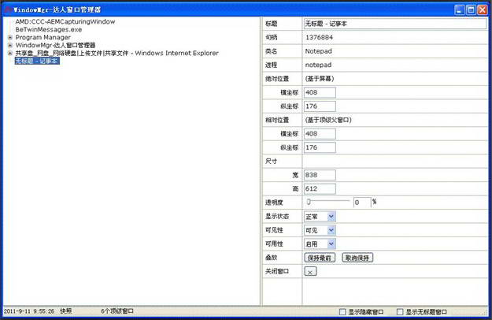This screenshot has width=492, height=320.
Task: Click the class name value Notepad
Action: tap(319, 51)
